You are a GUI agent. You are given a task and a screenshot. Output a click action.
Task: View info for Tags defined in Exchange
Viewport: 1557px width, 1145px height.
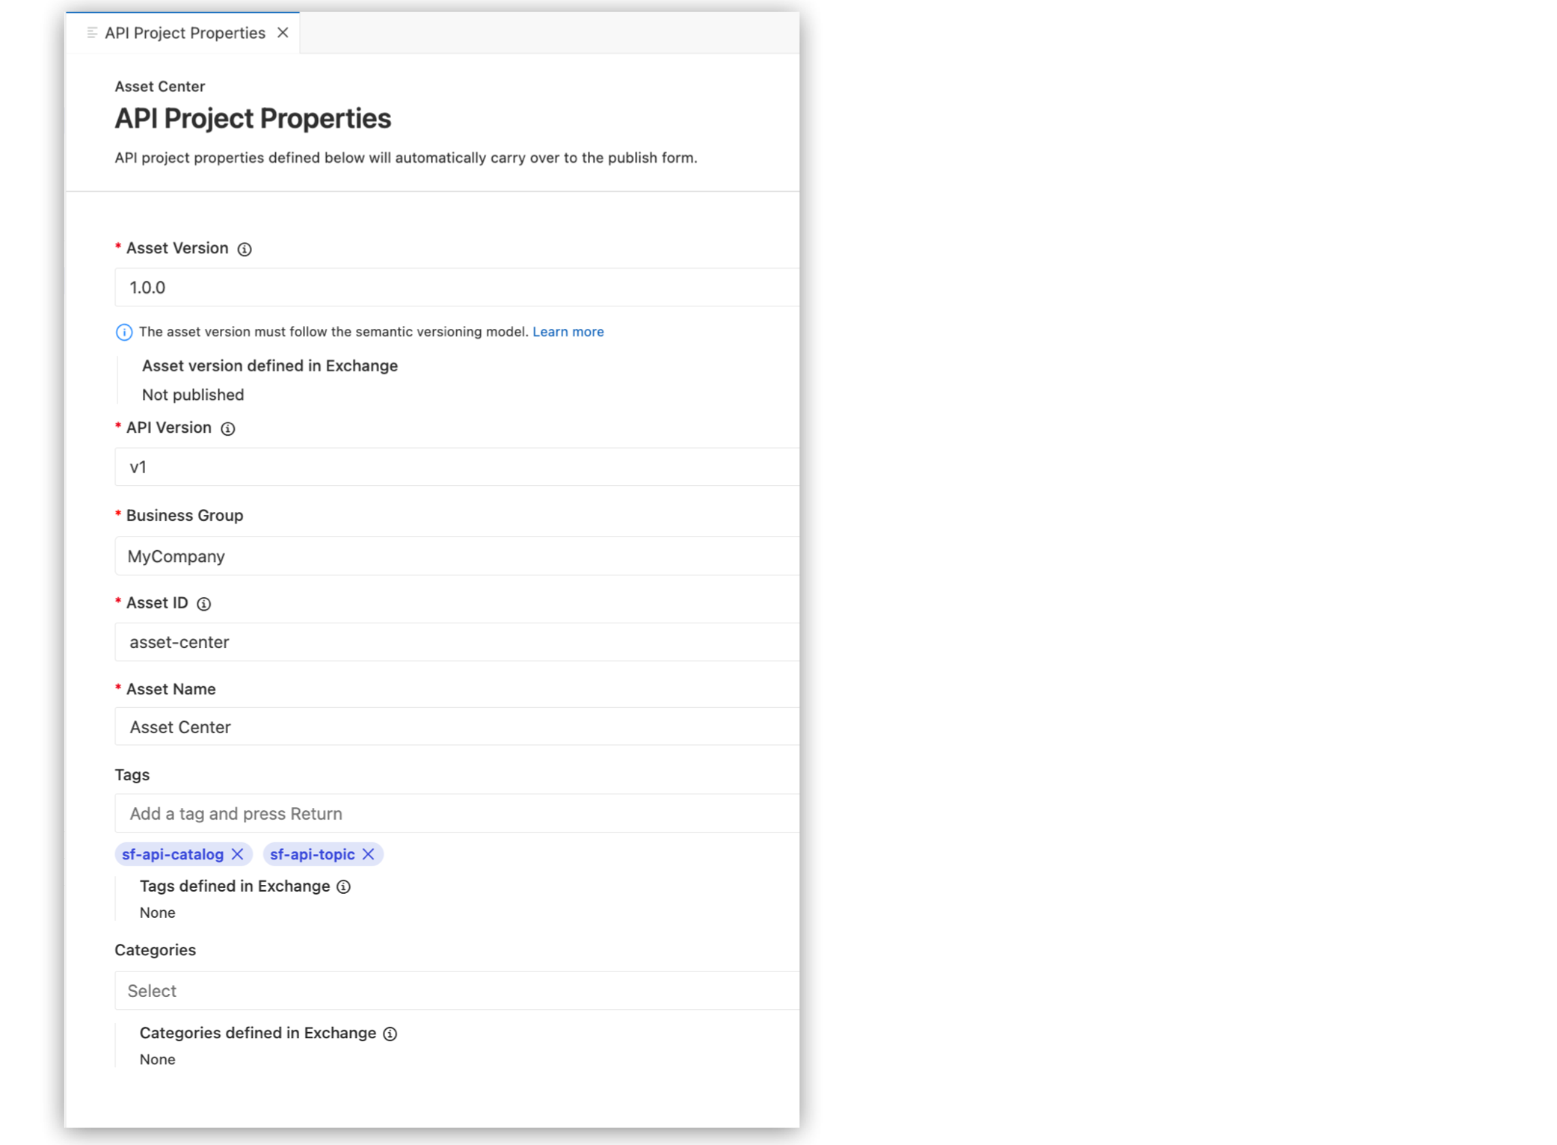(x=343, y=886)
